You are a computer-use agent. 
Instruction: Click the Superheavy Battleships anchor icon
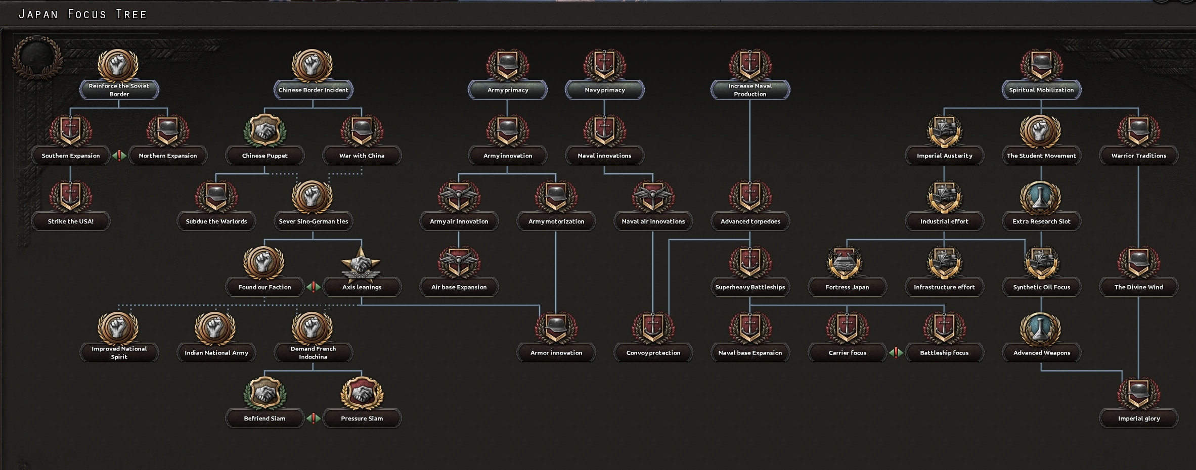tap(750, 262)
